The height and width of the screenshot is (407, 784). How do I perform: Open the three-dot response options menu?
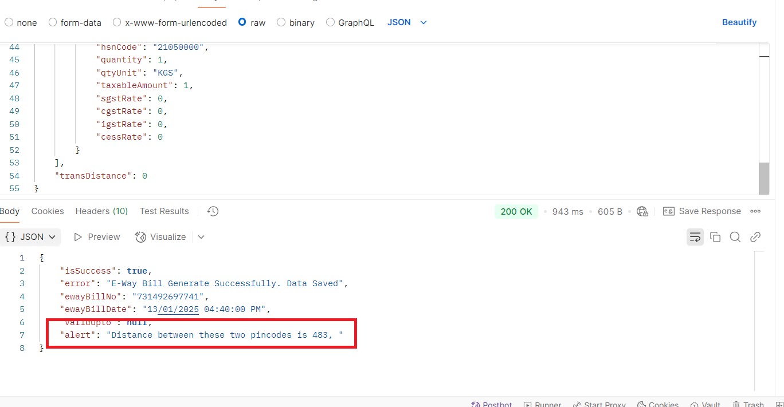point(755,211)
